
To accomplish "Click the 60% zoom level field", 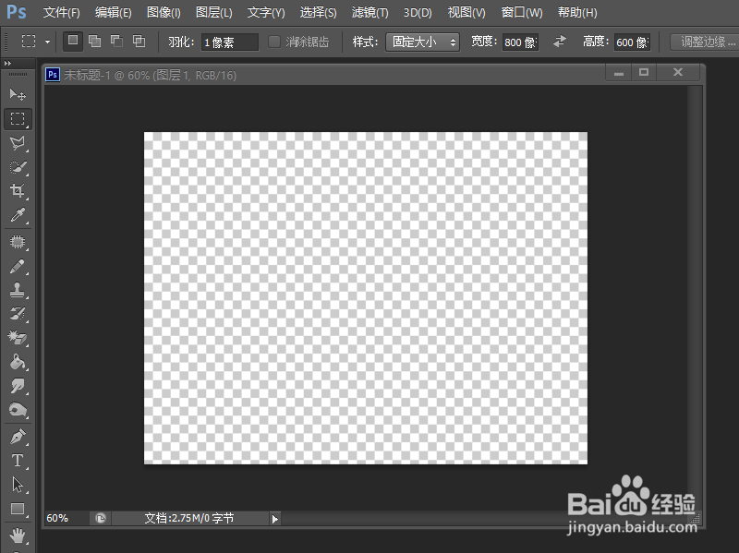I will coord(66,518).
